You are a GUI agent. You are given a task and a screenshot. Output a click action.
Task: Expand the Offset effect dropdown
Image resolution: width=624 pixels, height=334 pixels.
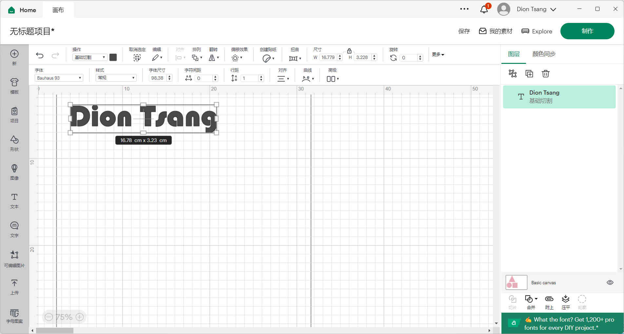point(237,58)
